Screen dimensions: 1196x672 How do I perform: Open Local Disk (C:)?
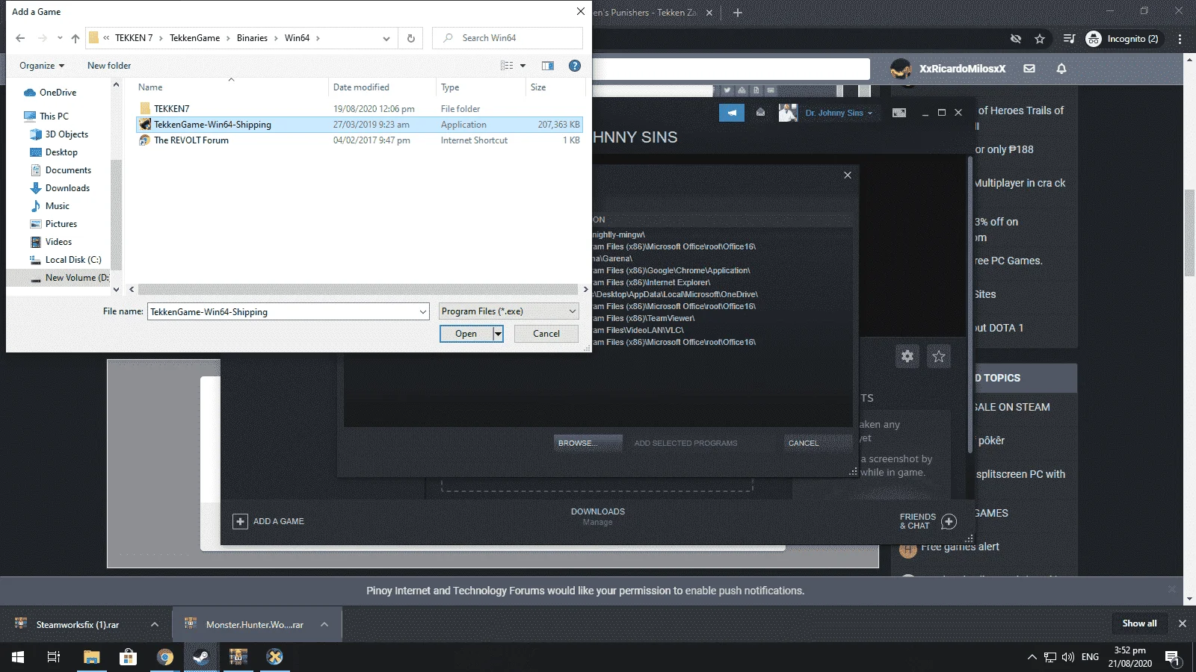[73, 260]
